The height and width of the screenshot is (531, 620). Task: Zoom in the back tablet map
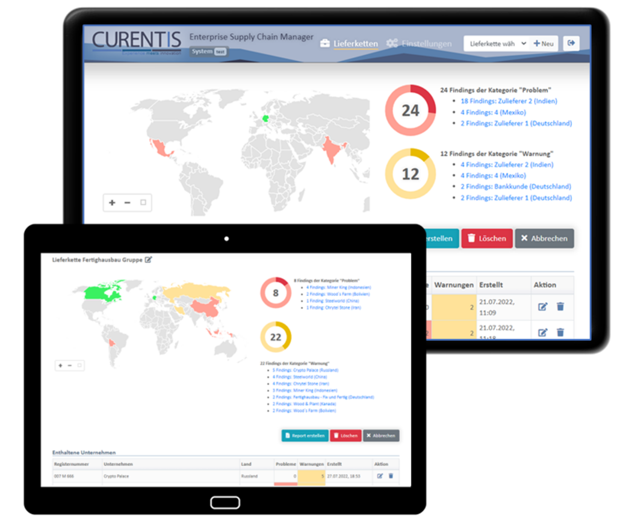tap(113, 202)
